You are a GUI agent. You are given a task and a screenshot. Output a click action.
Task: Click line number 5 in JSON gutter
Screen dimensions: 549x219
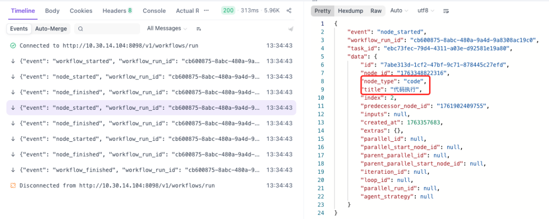tap(322, 56)
